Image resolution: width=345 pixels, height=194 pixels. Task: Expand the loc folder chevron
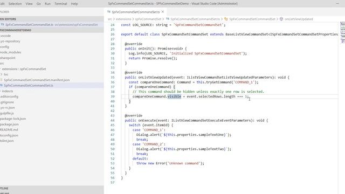(2, 74)
